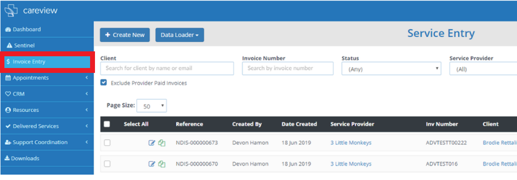Screen dimensions: 517x180
Task: Select Invoice Entry in sidebar
Action: point(47,62)
